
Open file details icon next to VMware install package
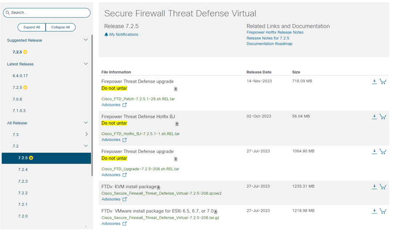[x=216, y=212]
